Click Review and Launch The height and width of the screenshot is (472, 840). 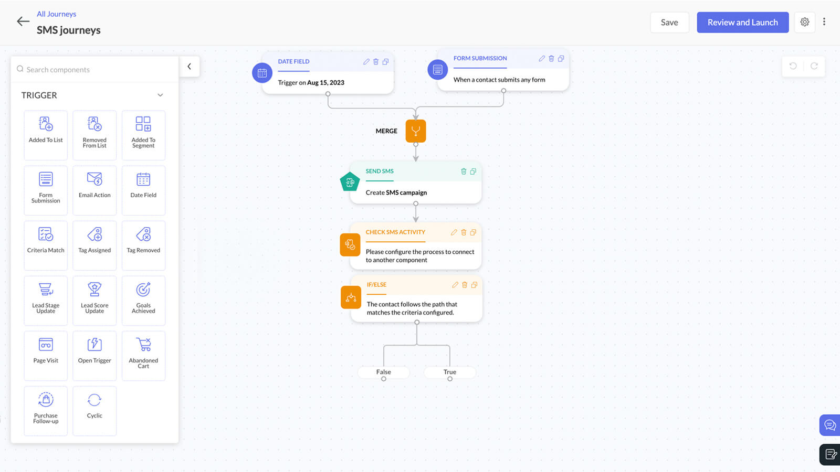742,22
